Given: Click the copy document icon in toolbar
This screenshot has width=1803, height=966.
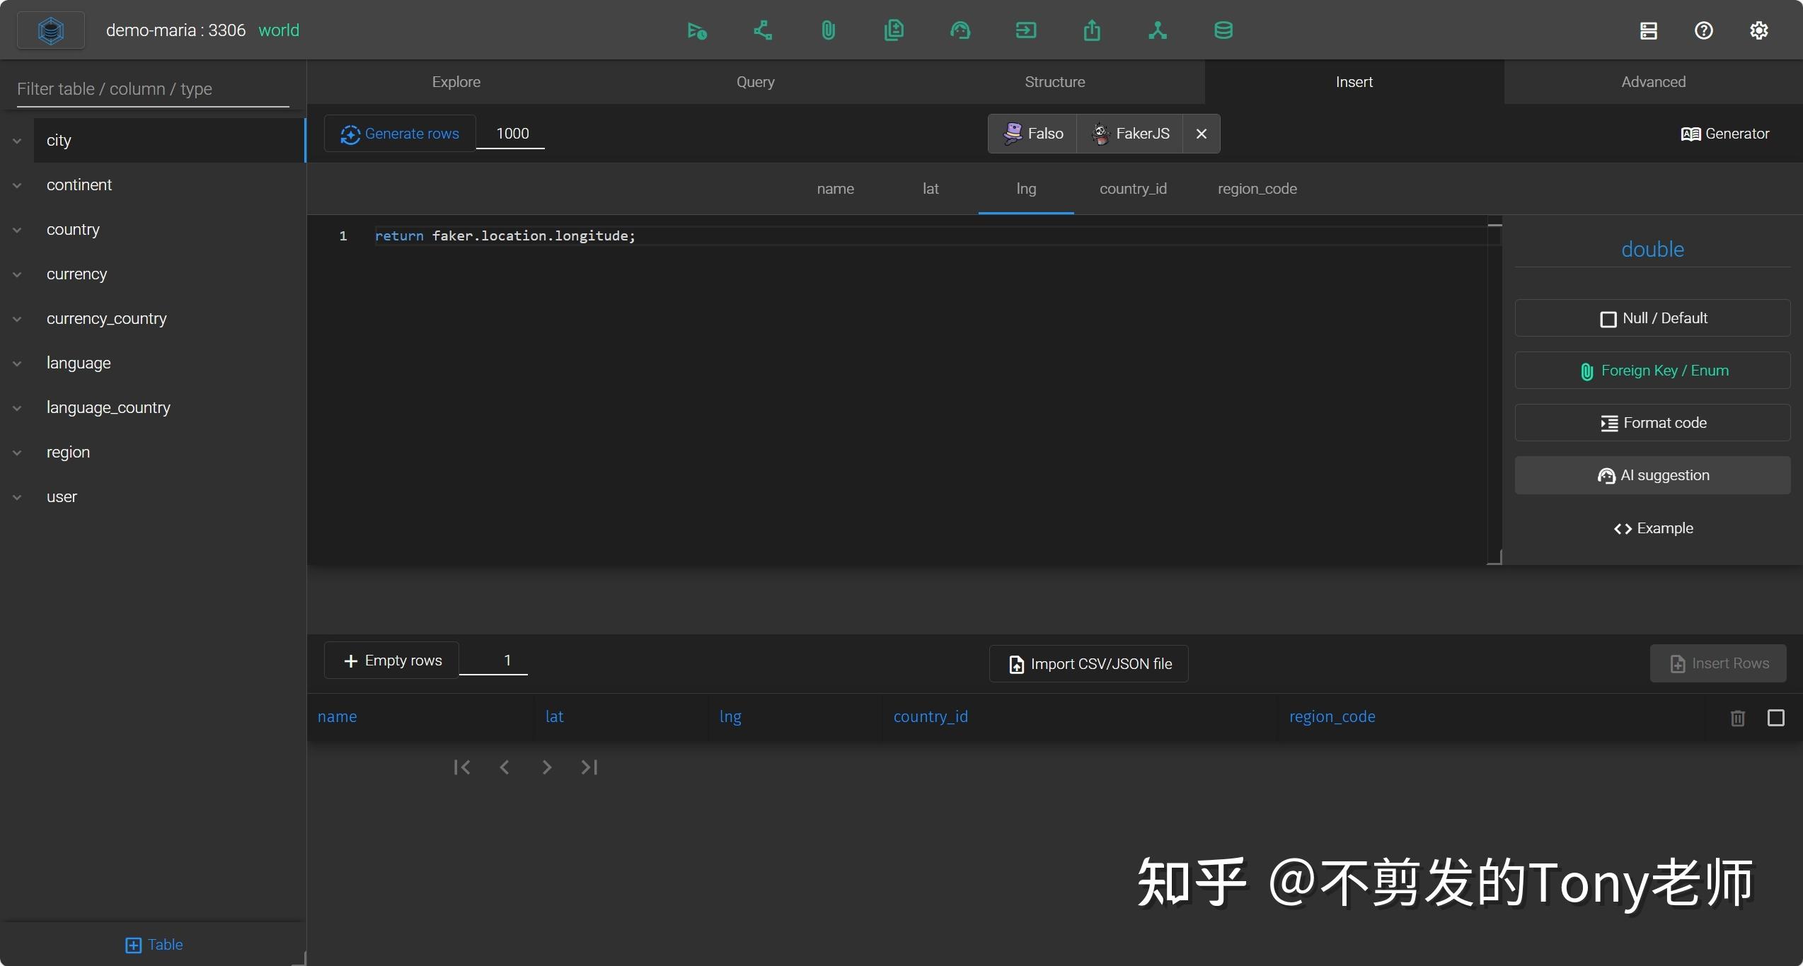Looking at the screenshot, I should click(894, 30).
